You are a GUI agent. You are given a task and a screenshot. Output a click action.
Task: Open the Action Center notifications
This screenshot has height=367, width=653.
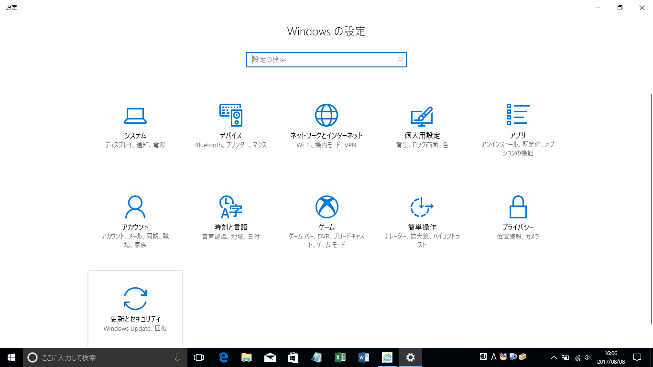pyautogui.click(x=637, y=357)
